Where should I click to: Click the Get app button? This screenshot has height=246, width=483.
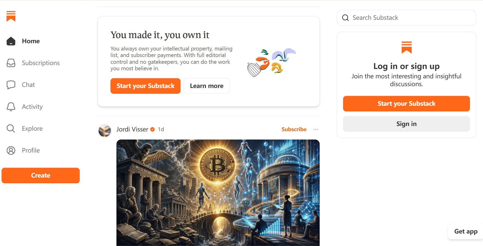466,231
